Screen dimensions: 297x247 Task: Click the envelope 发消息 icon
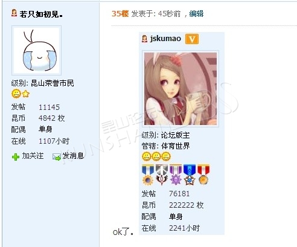[x=57, y=157]
